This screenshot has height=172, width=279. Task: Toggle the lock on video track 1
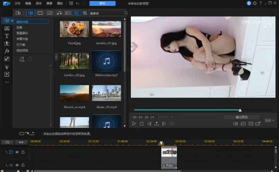[x=23, y=152]
